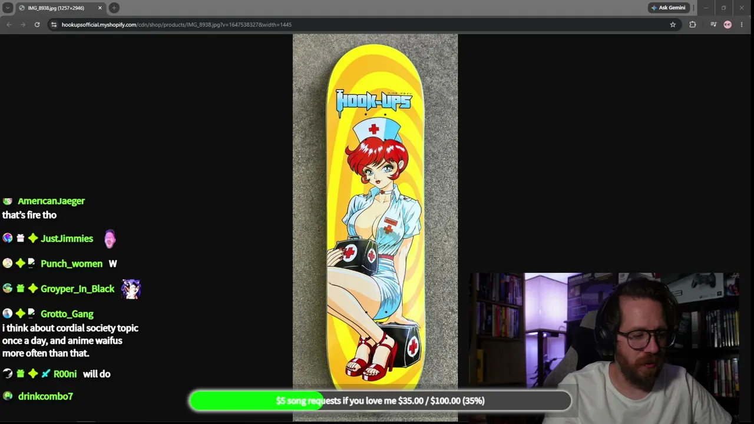Click the gift badge beside JustJimmies

click(21, 238)
